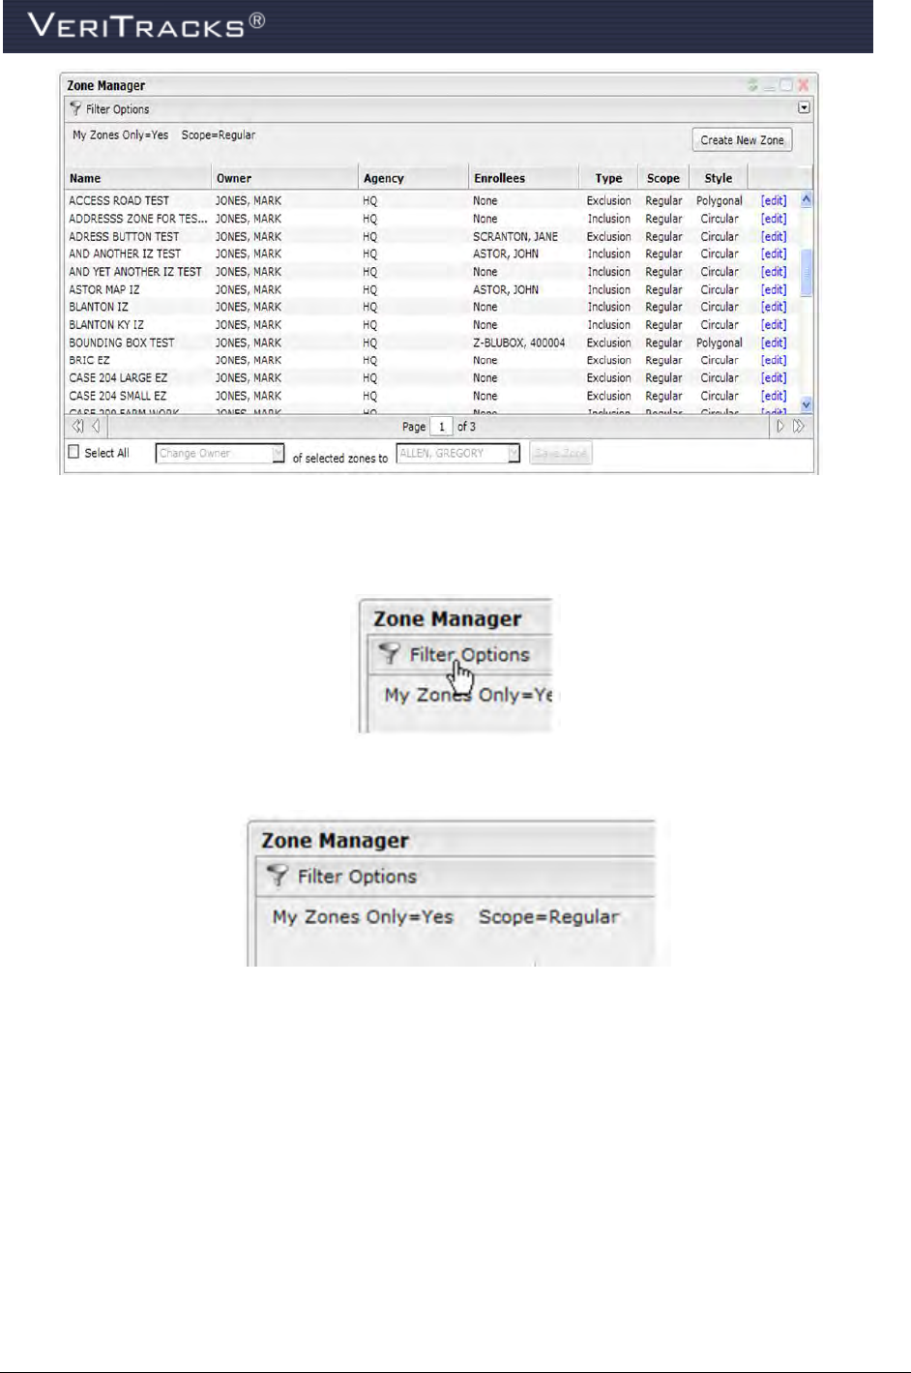Select the CASE 204 LARGE EZ zone name
The width and height of the screenshot is (911, 1373).
(x=118, y=378)
